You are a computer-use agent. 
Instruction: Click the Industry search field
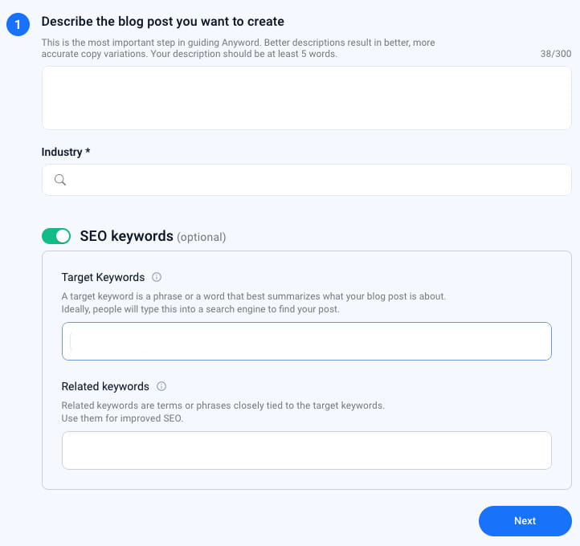(307, 180)
